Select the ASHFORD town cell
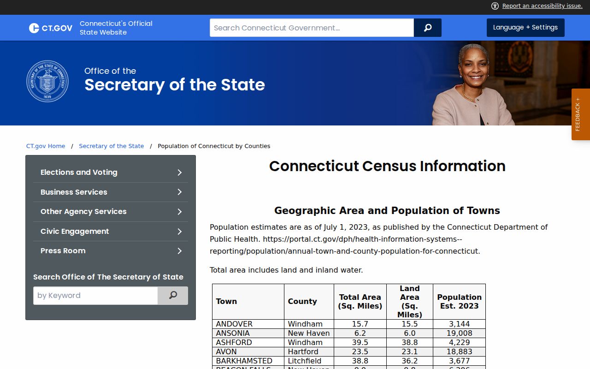 tap(248, 343)
